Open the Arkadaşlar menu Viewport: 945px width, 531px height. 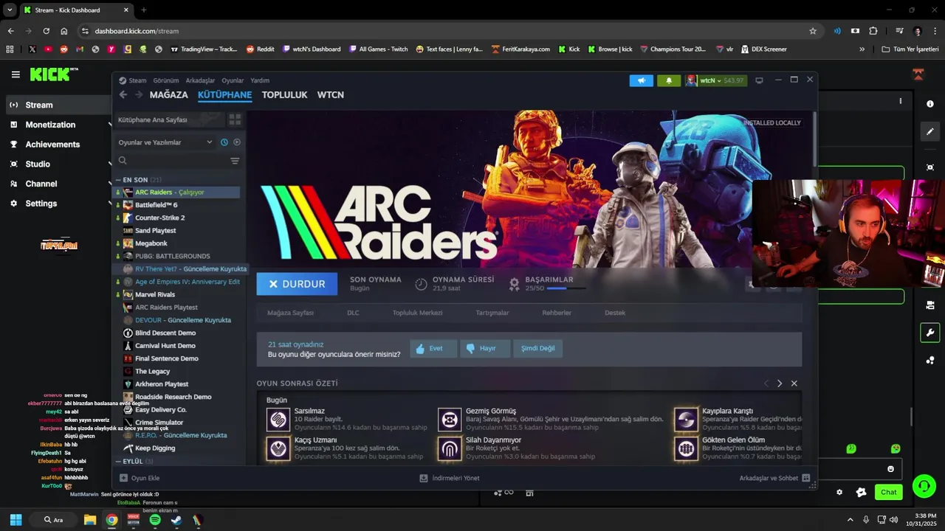[200, 80]
